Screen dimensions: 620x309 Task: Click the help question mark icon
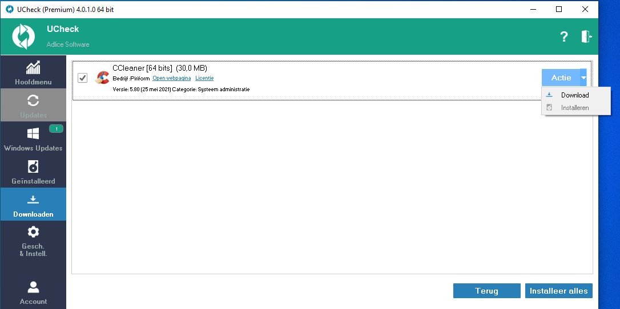[x=564, y=36]
